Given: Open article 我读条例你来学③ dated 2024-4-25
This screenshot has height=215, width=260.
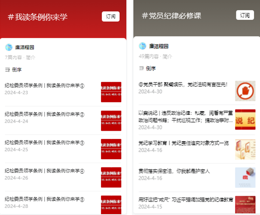Looking at the screenshot, I should [44, 143].
